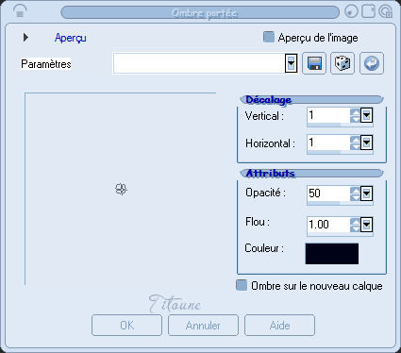Click the Aide button

279,325
